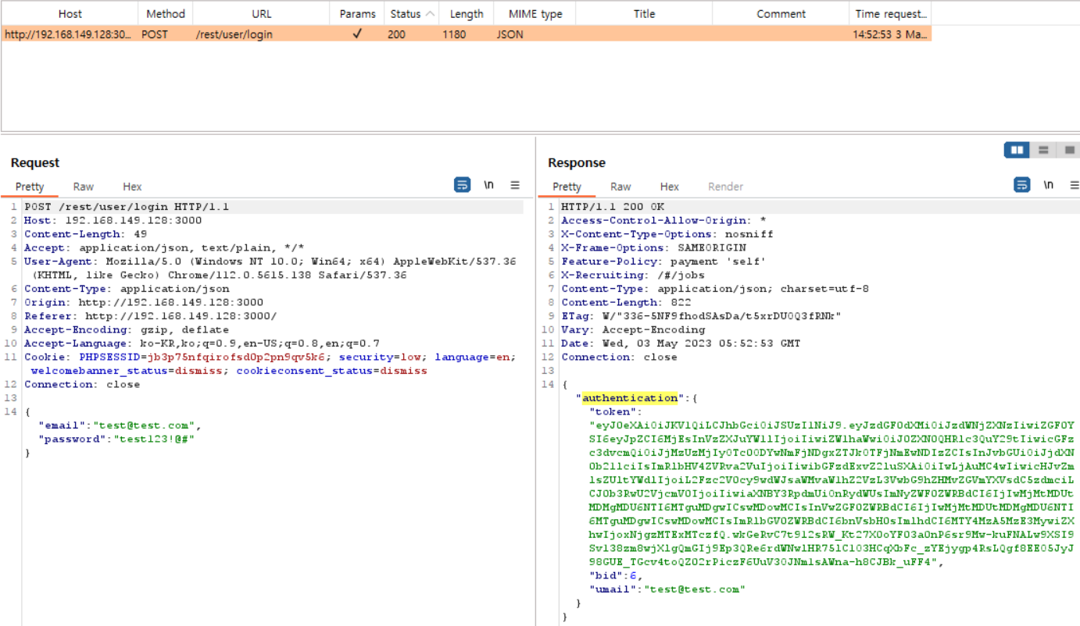The height and width of the screenshot is (626, 1080).
Task: Click the PHPSESSID cookie value
Action: coord(237,357)
